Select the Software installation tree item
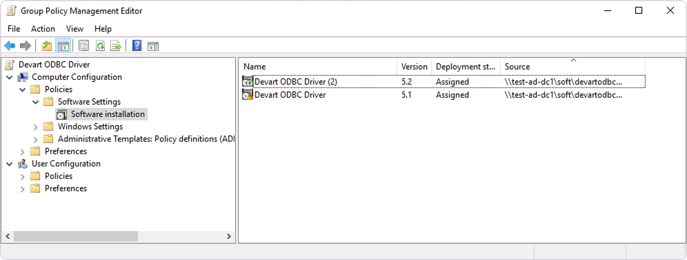 point(108,114)
